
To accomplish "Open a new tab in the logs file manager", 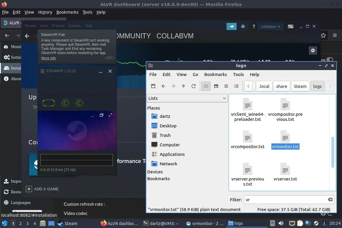I will pyautogui.click(x=153, y=86).
